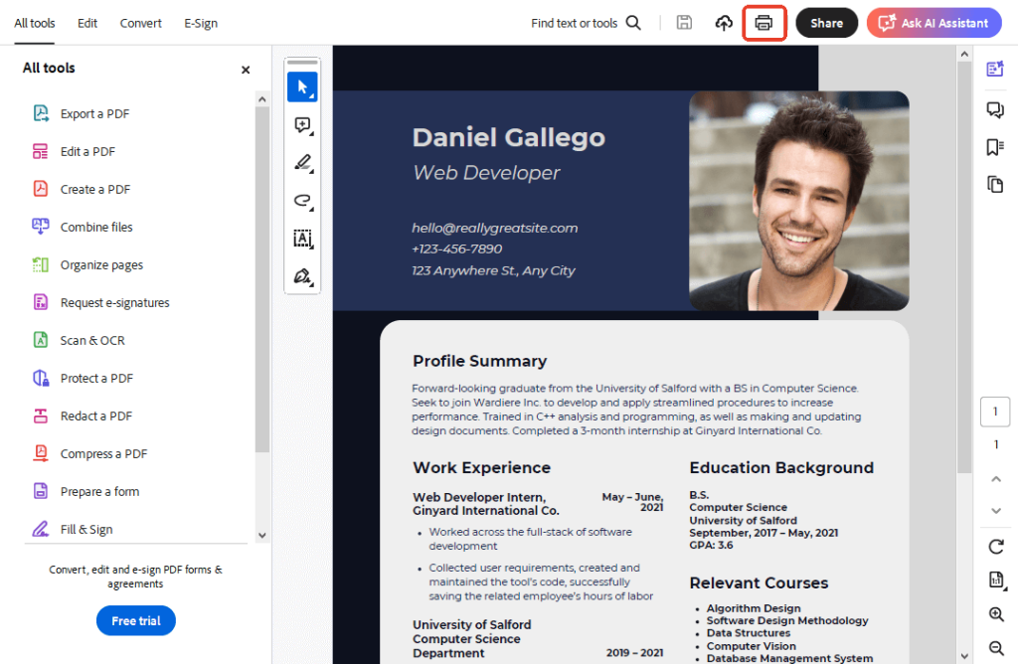Close the All tools panel
The width and height of the screenshot is (1018, 664).
pos(246,70)
